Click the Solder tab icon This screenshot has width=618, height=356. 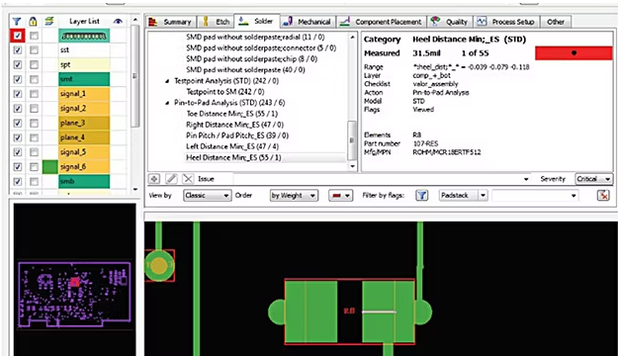(243, 22)
